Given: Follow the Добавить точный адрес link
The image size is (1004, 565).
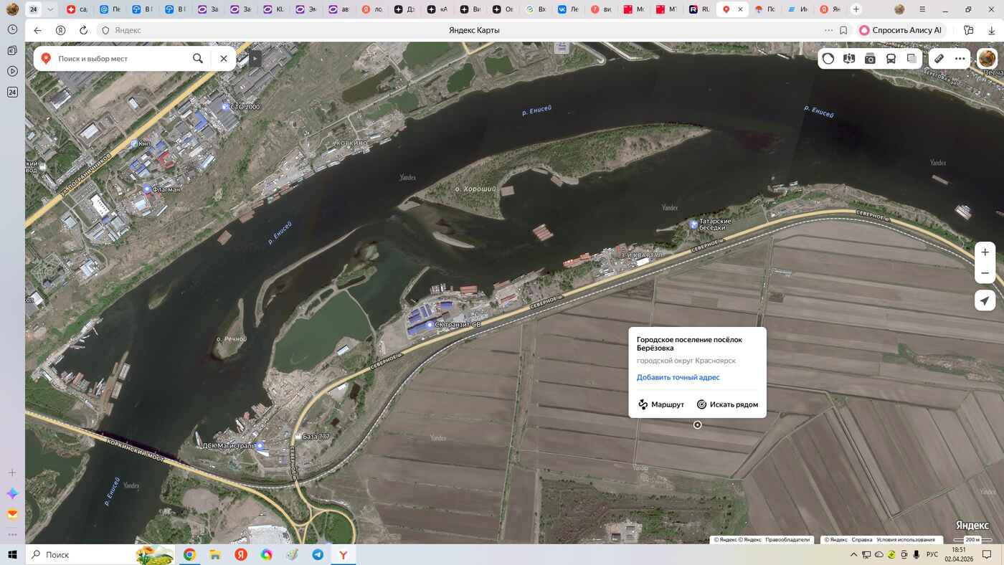Looking at the screenshot, I should 678,377.
